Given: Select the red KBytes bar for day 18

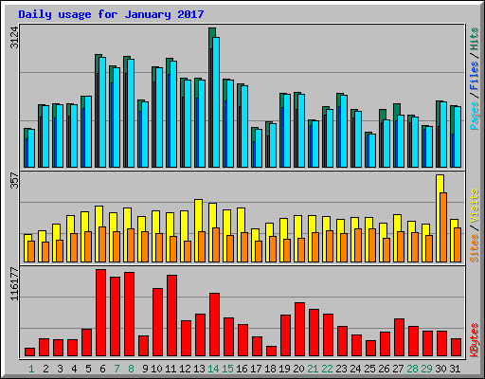Looking at the screenshot, I should click(271, 352).
